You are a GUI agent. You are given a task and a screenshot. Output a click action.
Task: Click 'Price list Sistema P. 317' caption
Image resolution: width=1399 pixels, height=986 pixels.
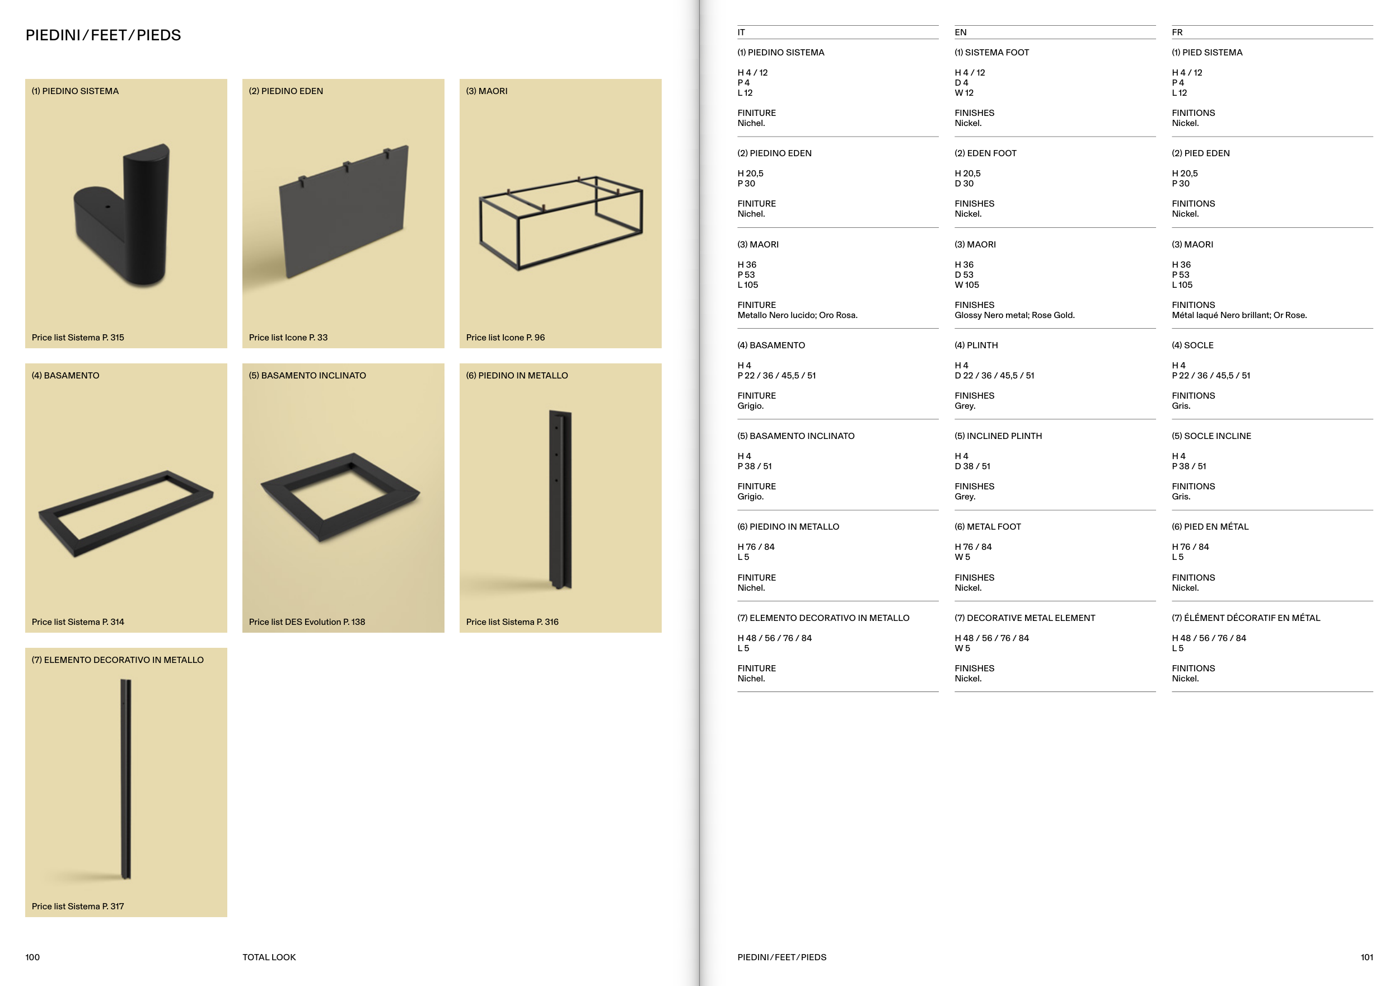tap(78, 907)
